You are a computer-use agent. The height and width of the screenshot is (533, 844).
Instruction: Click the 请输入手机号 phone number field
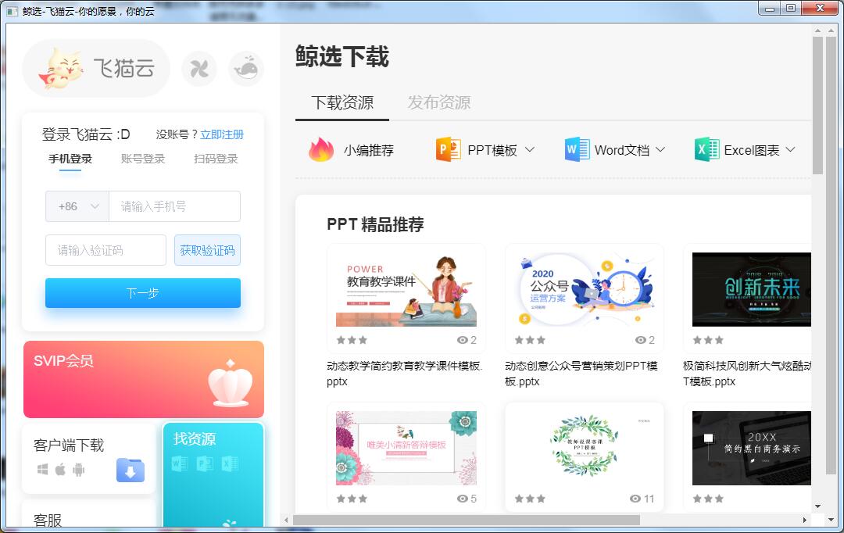174,206
